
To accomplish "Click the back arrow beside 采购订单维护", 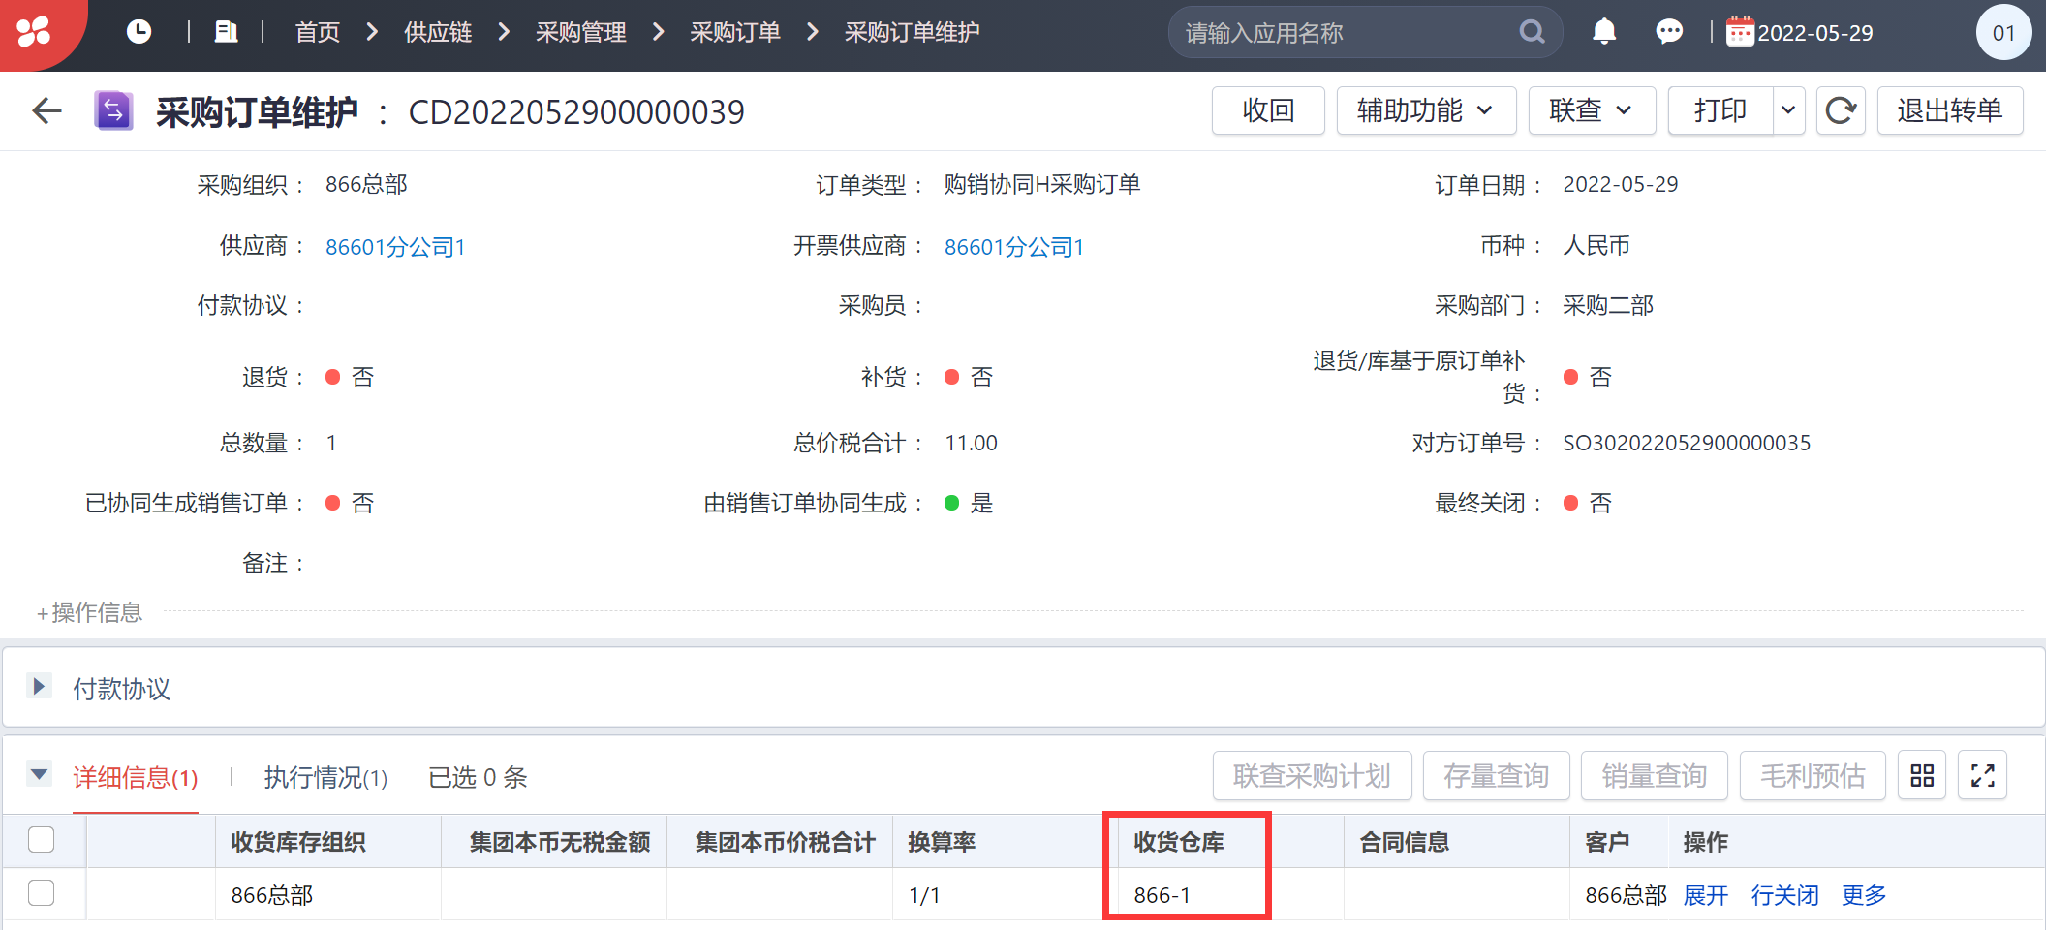I will coord(46,111).
